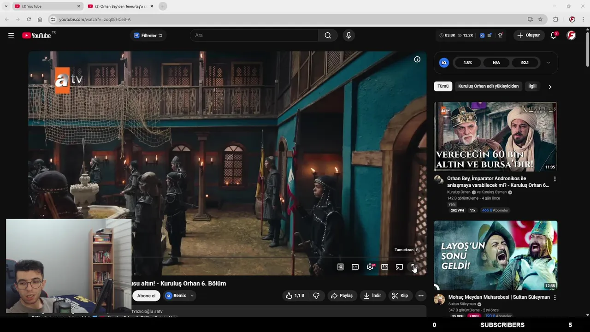Screen dimensions: 590x332
Task: Click the 92.1 score pill
Action: point(525,63)
